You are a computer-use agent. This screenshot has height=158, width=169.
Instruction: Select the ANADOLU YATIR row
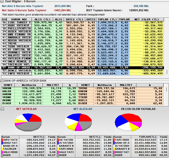click(82, 38)
